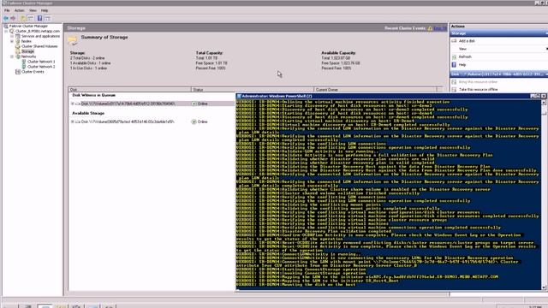Select Cluster Network 1
The height and width of the screenshot is (308, 548).
(41, 62)
